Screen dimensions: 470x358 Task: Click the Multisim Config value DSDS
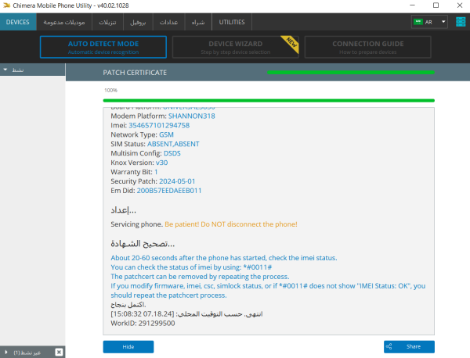(172, 153)
